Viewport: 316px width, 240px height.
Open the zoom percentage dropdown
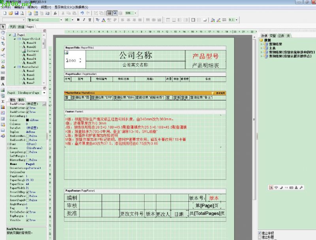(135, 13)
